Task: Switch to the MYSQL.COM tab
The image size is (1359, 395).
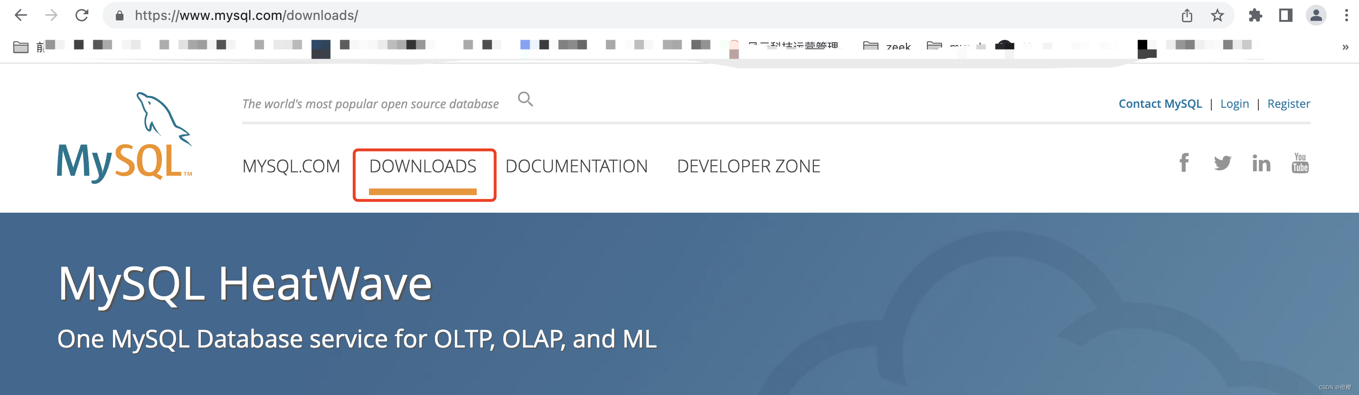Action: point(291,166)
